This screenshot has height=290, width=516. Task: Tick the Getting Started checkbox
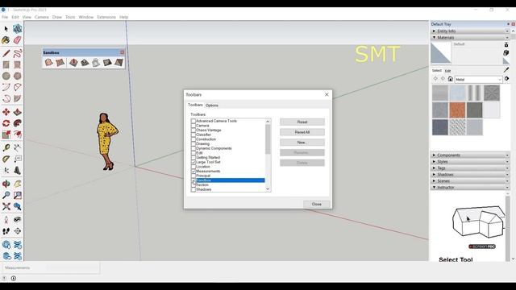193,158
